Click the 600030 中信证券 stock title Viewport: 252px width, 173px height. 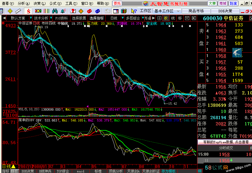click(x=223, y=18)
